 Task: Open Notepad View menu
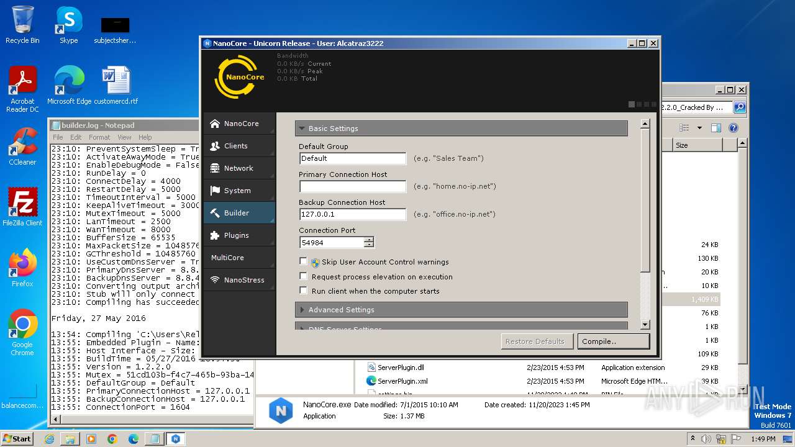[124, 137]
